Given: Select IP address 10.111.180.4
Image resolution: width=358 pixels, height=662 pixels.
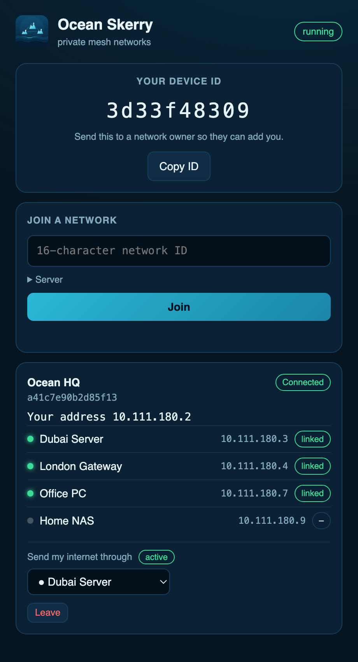Looking at the screenshot, I should (254, 466).
